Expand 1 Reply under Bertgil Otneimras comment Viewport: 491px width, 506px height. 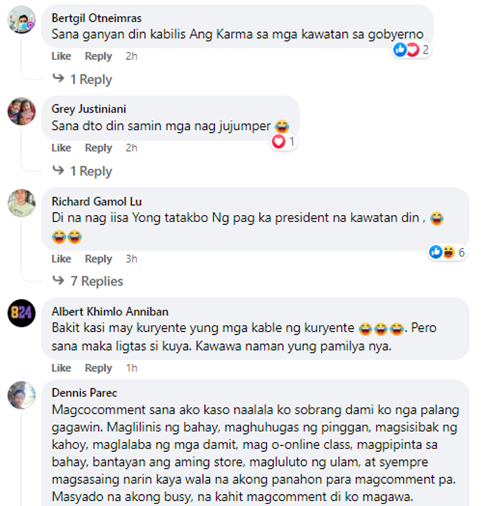click(82, 79)
